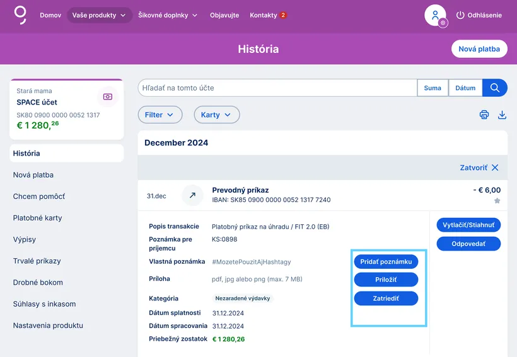Open the Karty dropdown
The image size is (517, 357).
coord(217,115)
